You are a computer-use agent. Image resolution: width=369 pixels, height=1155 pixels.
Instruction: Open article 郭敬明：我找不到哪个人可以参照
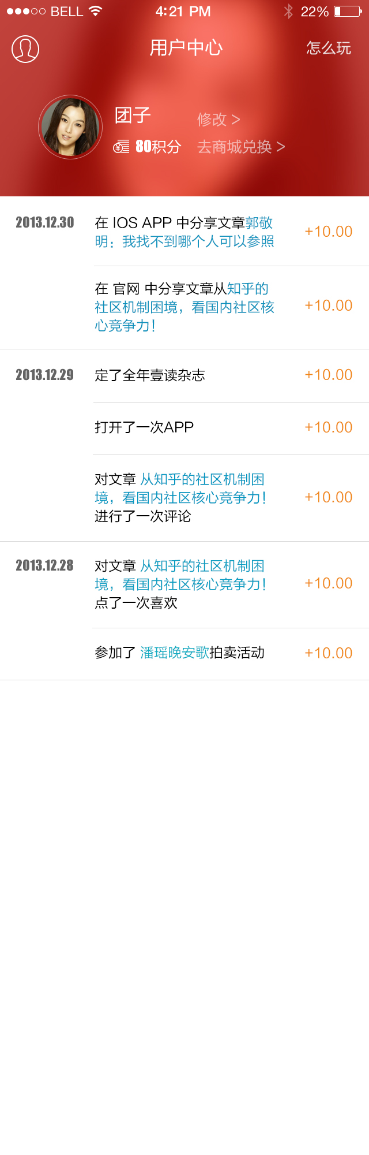point(184,232)
